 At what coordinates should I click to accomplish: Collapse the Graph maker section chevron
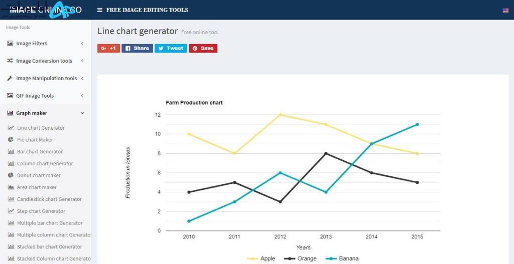(82, 113)
